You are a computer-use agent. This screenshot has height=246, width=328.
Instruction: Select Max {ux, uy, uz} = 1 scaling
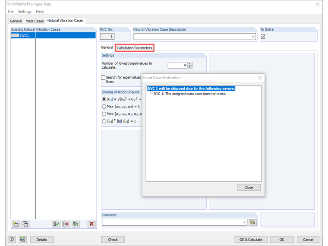pos(104,107)
